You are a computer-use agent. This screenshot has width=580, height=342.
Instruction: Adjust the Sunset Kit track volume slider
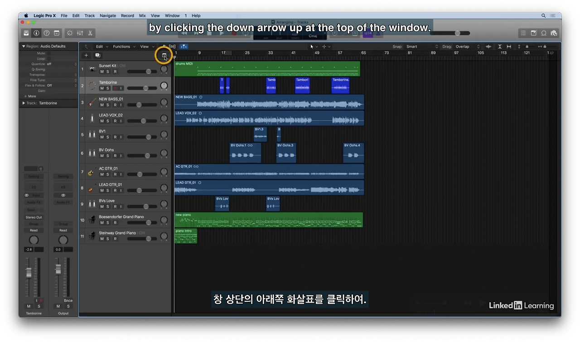pos(142,71)
